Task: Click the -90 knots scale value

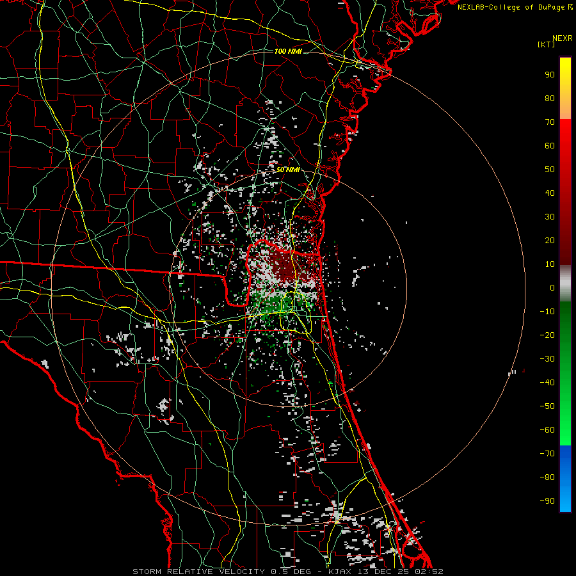Action: pyautogui.click(x=547, y=501)
